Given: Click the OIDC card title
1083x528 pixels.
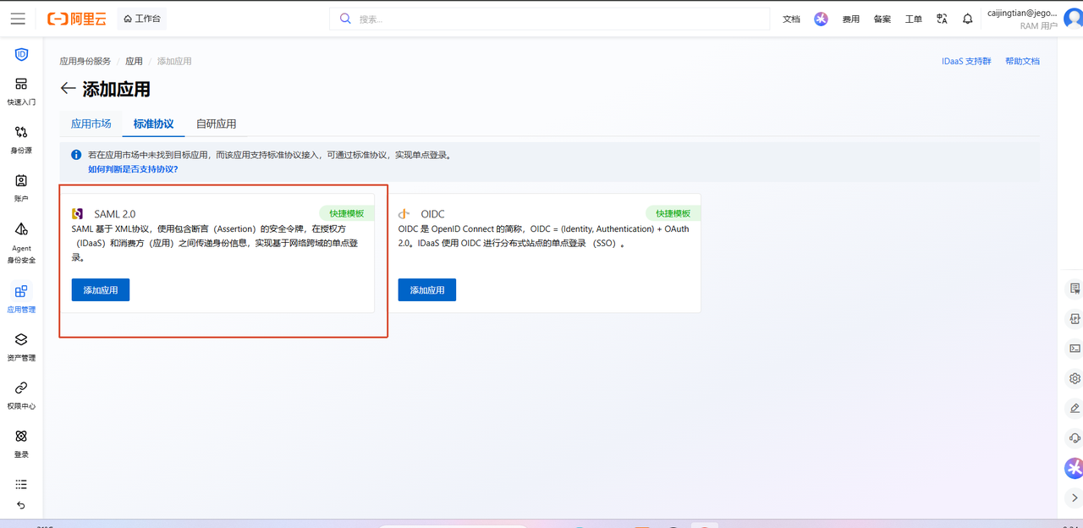Looking at the screenshot, I should coord(432,214).
